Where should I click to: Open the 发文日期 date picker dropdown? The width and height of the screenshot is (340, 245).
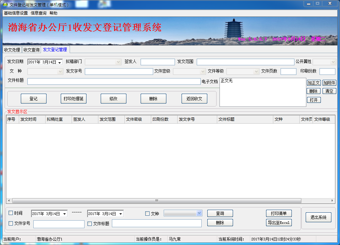[x=60, y=62]
